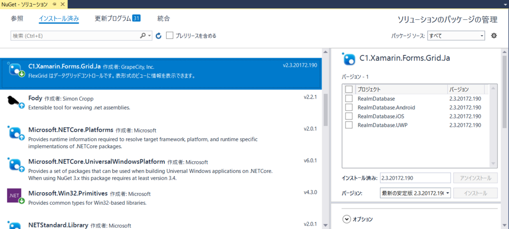This screenshot has width=509, height=229.
Task: Click the installed version field
Action: [415, 178]
